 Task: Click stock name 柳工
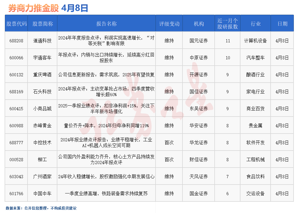[x=42, y=160]
